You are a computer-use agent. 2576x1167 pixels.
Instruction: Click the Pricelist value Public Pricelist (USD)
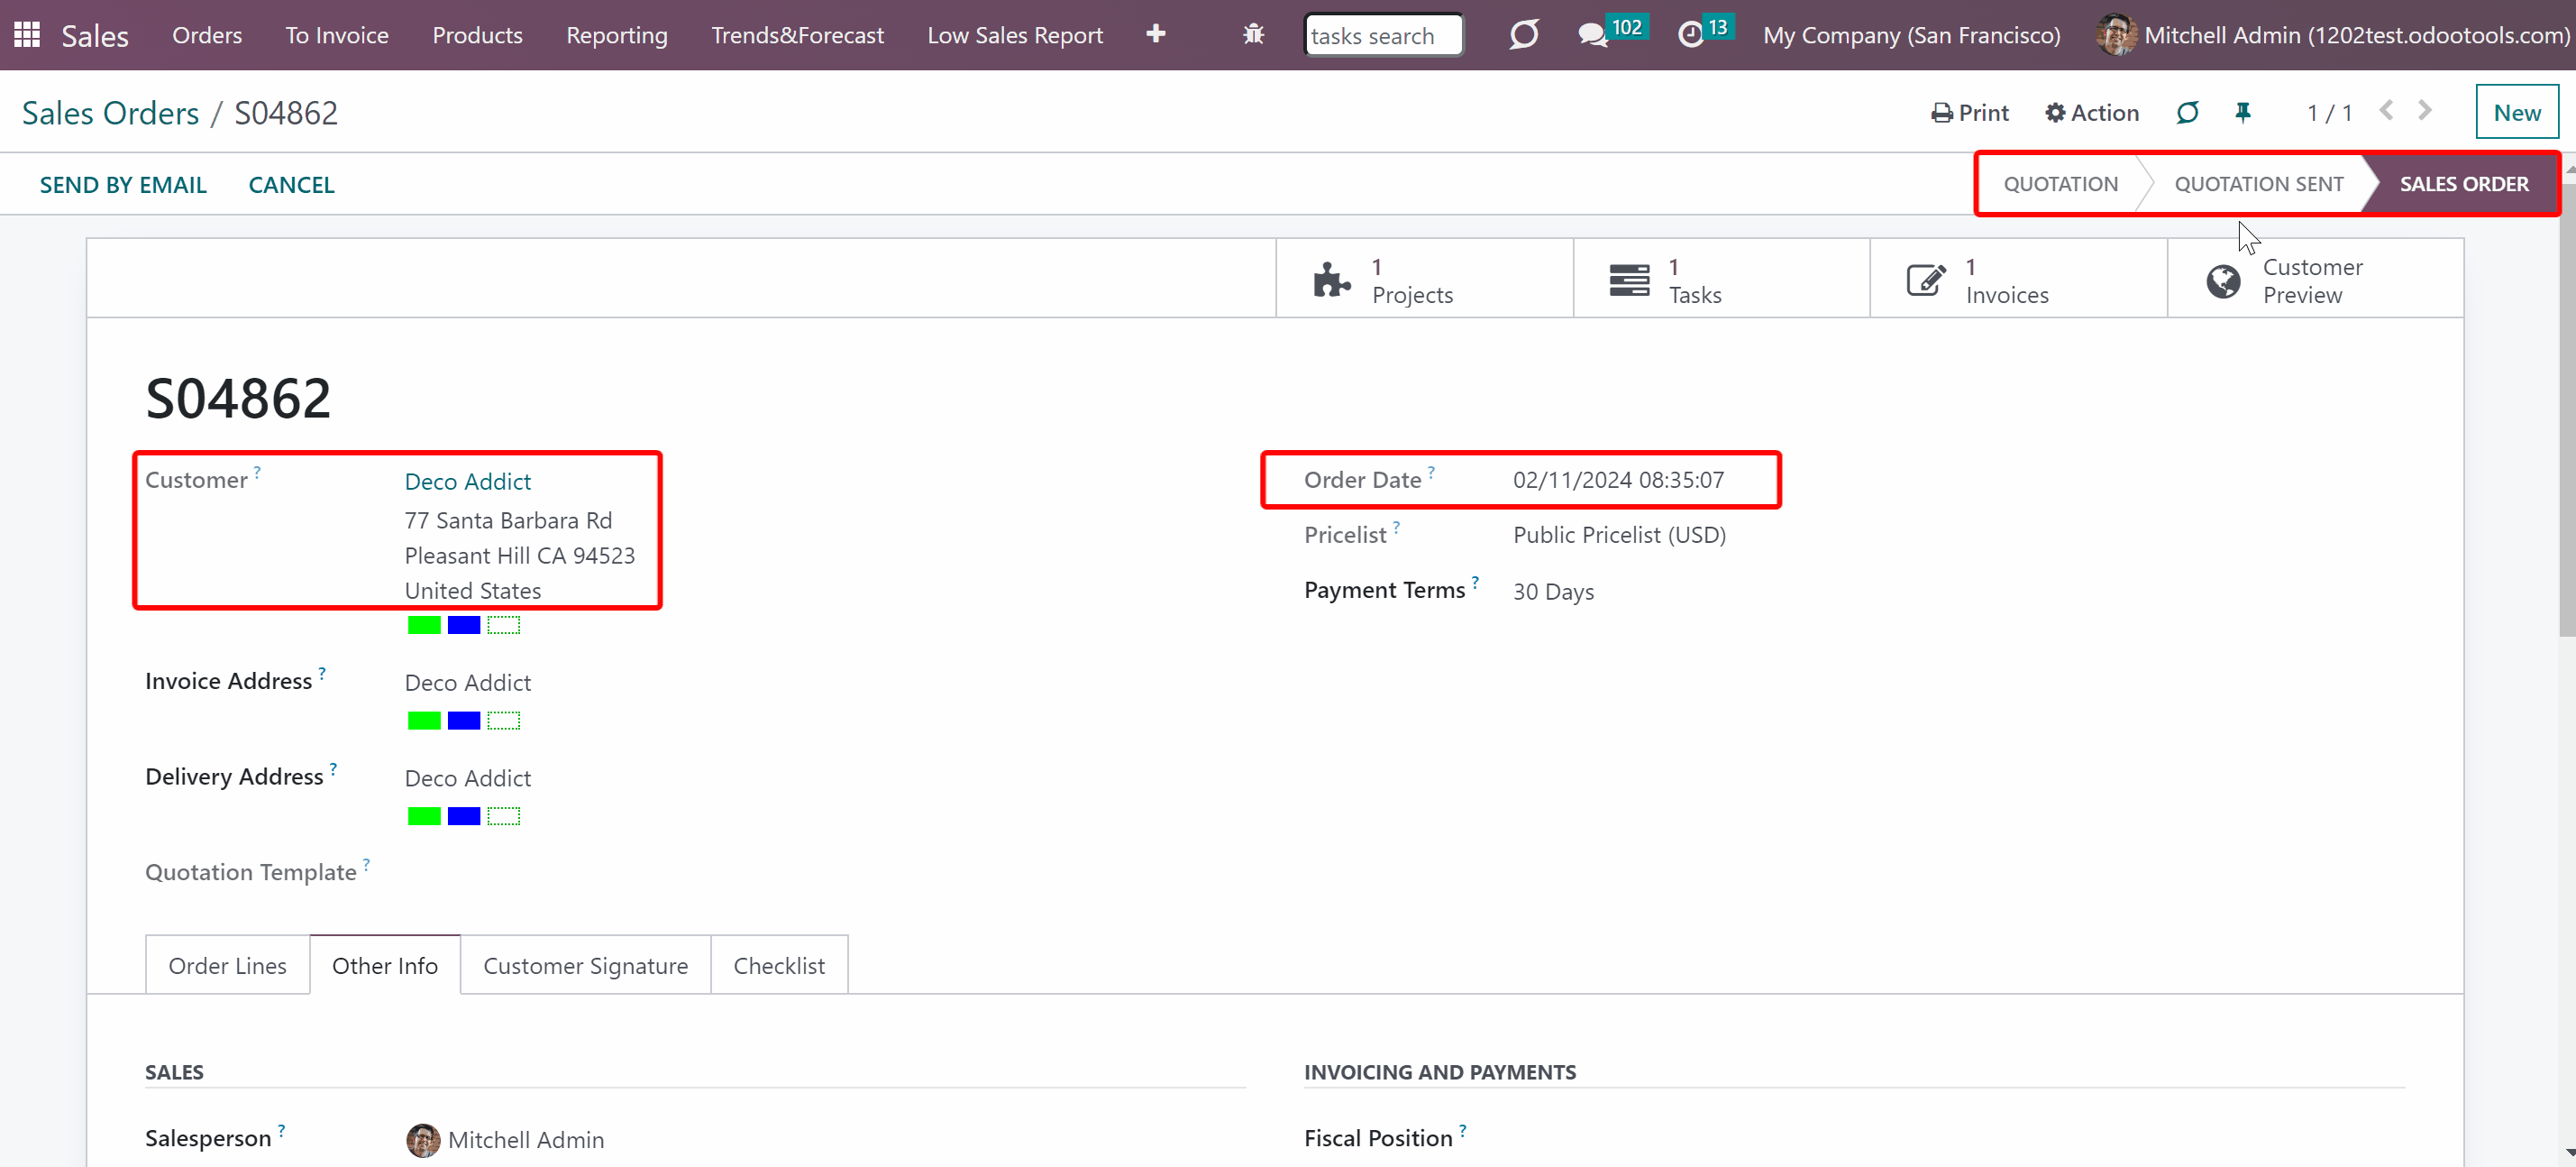tap(1619, 536)
